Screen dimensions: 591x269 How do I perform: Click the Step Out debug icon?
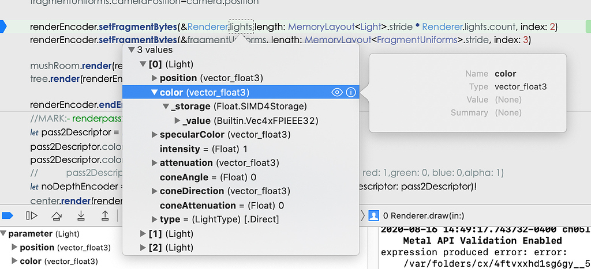(x=105, y=215)
